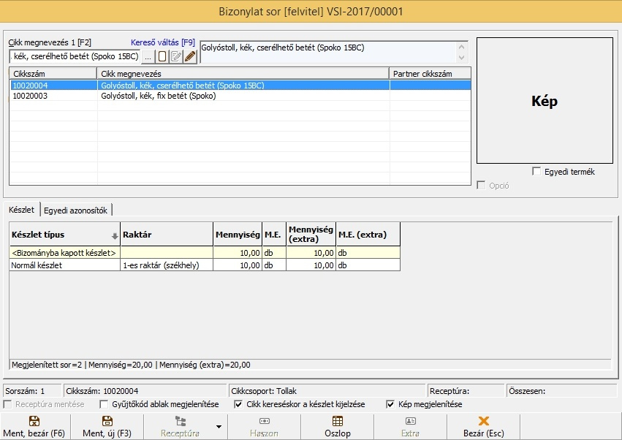Click the ellipsis browse button next to item name
Viewport: 622px width, 440px height.
pyautogui.click(x=148, y=56)
